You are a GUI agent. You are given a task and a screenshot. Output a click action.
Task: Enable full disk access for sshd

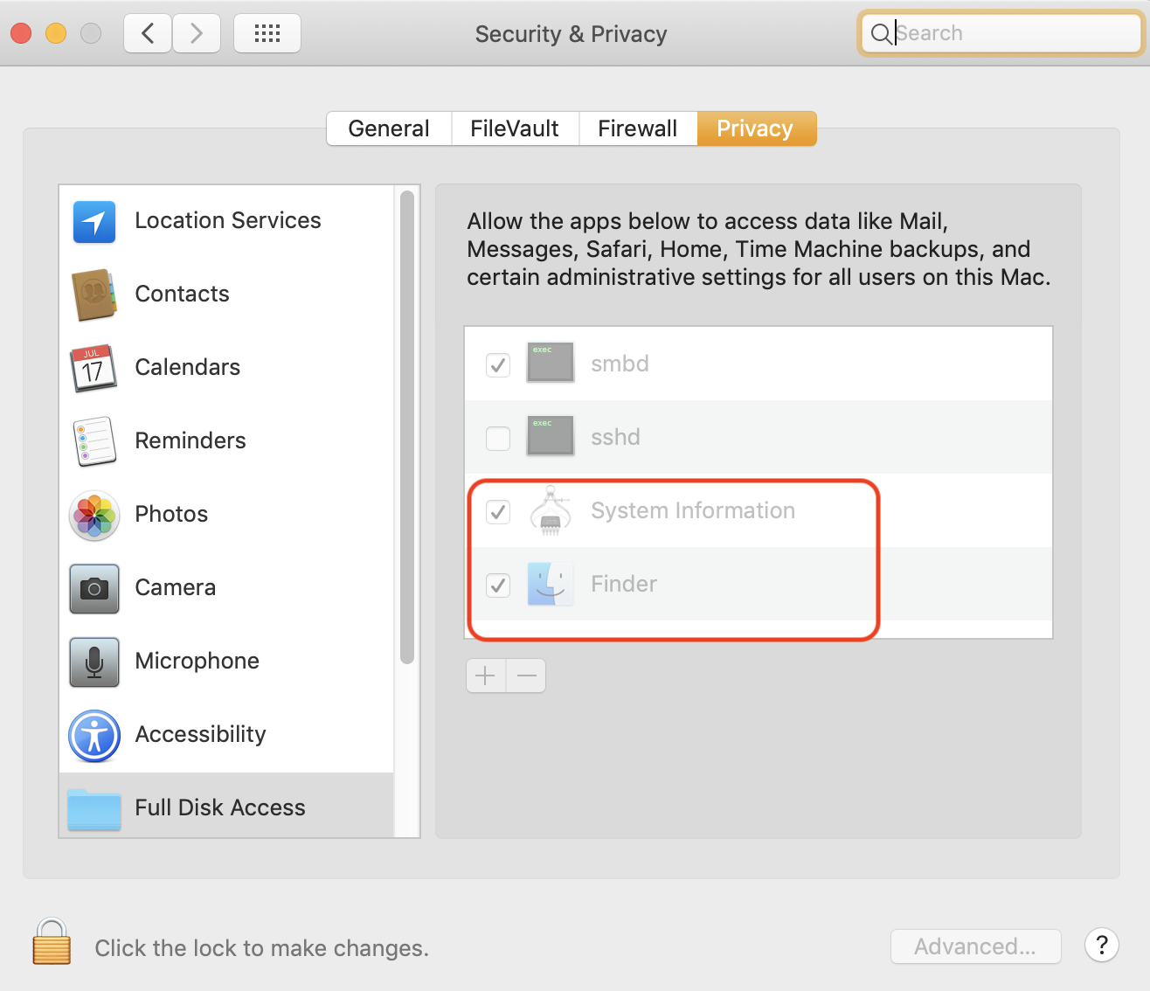(x=497, y=439)
